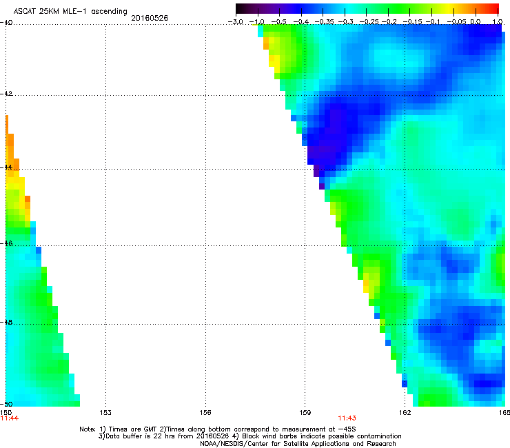This screenshot has height=448, width=510.
Task: Click the 0.0 color scale label
Action: [476, 22]
